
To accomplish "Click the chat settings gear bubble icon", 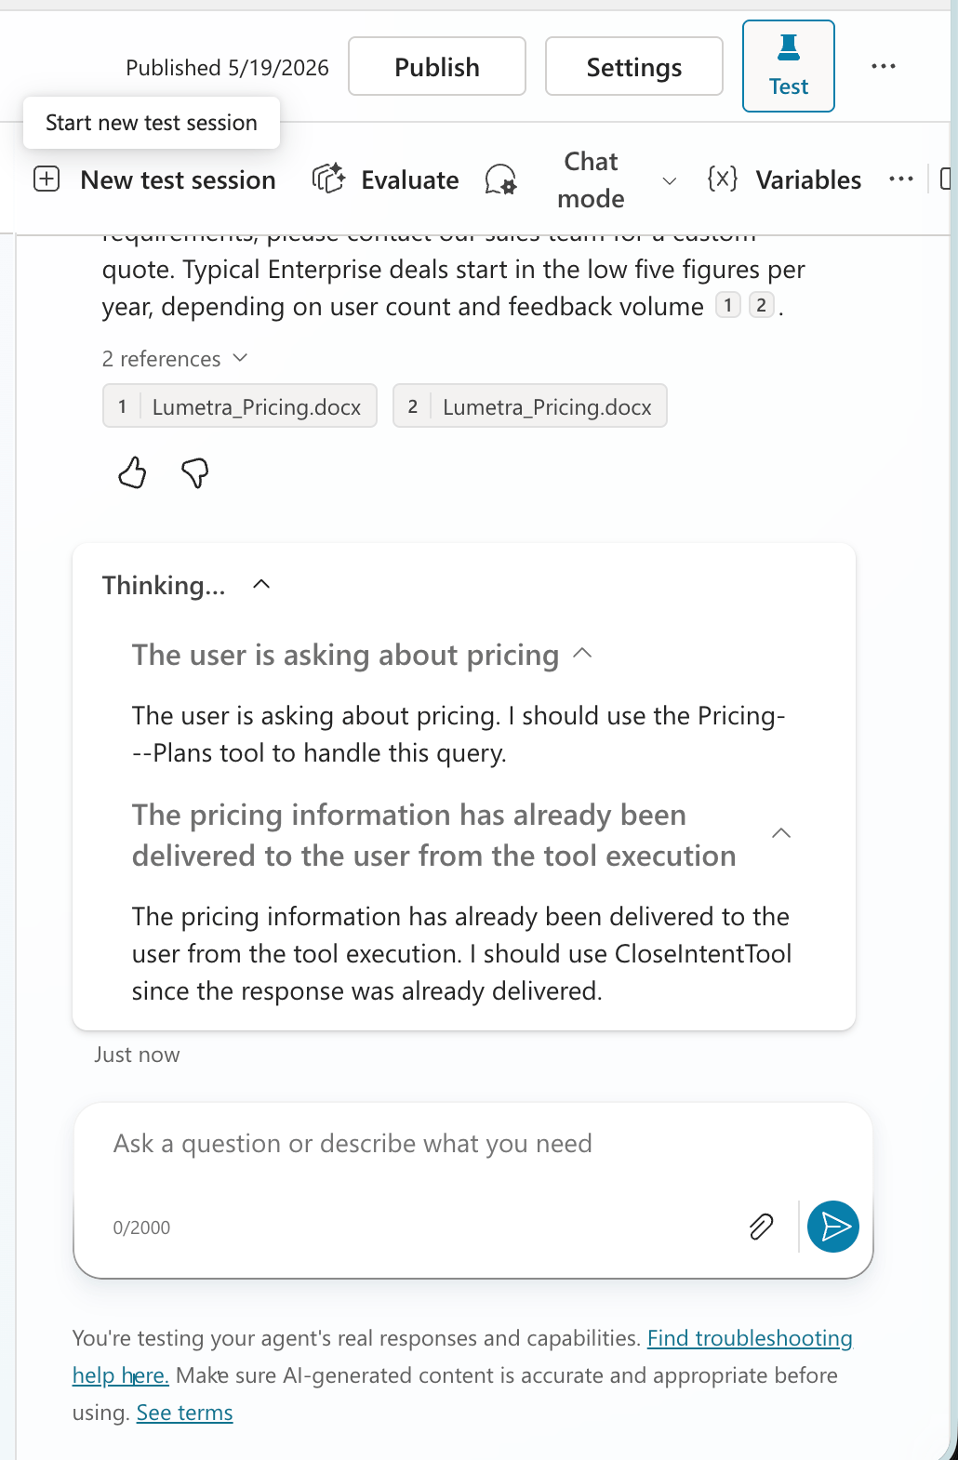I will click(x=501, y=179).
